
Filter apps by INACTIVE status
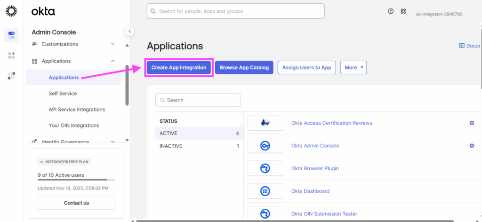tap(171, 146)
